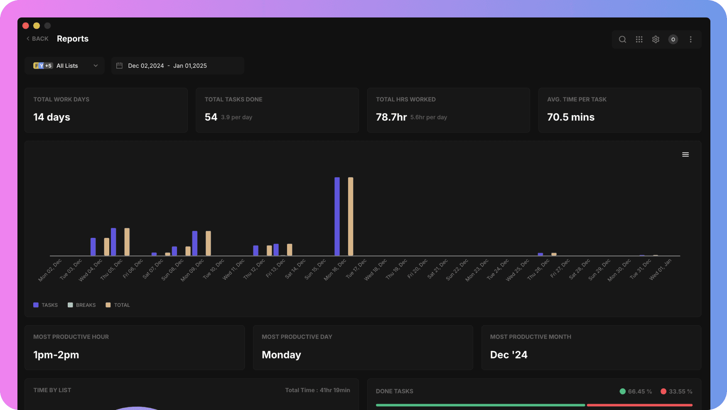This screenshot has width=727, height=410.
Task: Click the Monday most productive day value
Action: (x=281, y=355)
